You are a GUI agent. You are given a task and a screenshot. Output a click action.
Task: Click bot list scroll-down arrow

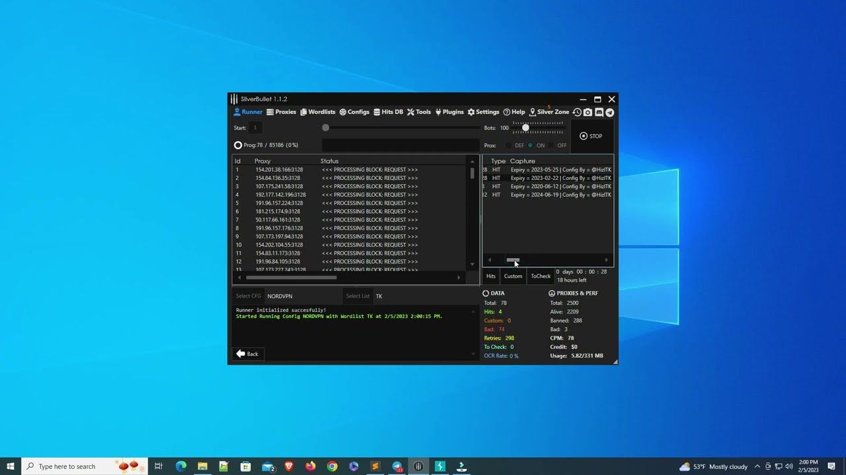[x=472, y=265]
